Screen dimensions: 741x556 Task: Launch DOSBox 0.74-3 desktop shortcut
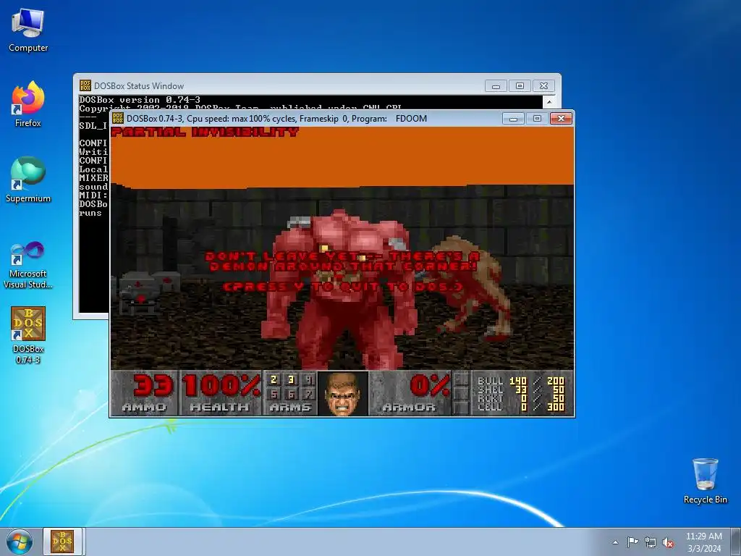click(28, 335)
